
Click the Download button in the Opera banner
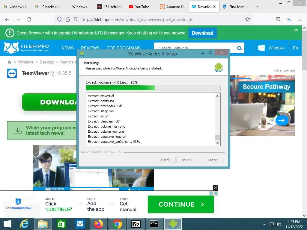(203, 33)
